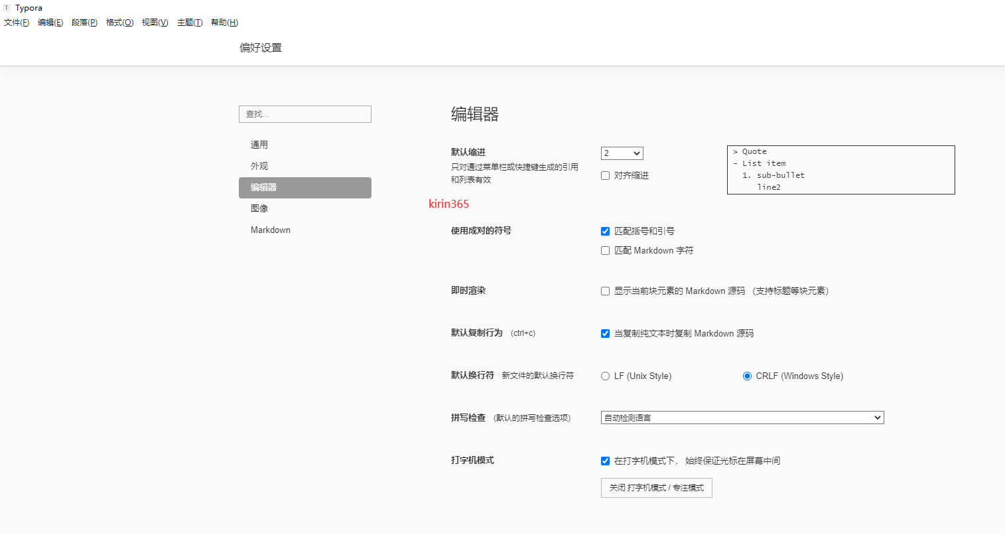Open the 编辑(E) menu
1005x535 pixels.
[50, 23]
